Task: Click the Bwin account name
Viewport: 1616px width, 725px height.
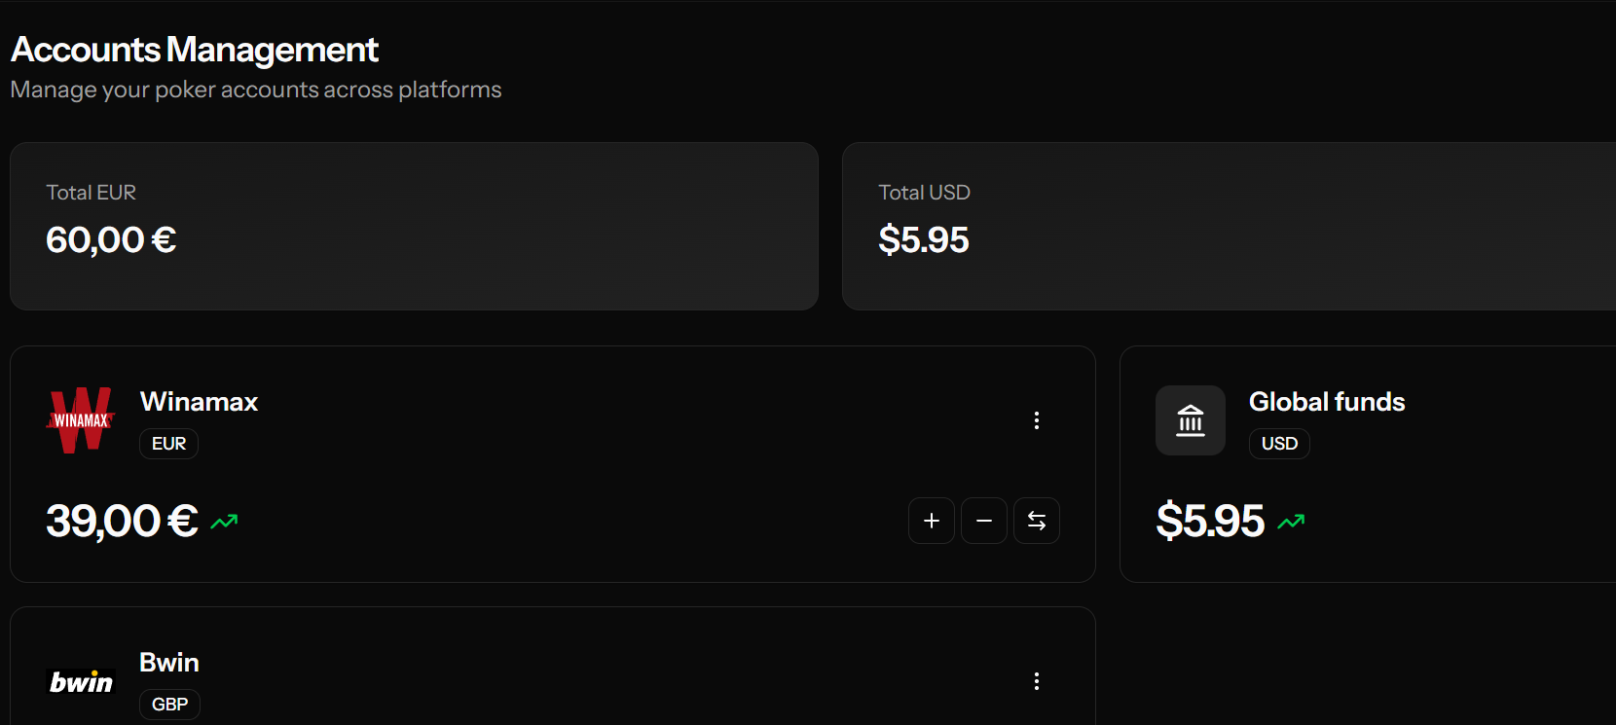Action: pos(169,663)
